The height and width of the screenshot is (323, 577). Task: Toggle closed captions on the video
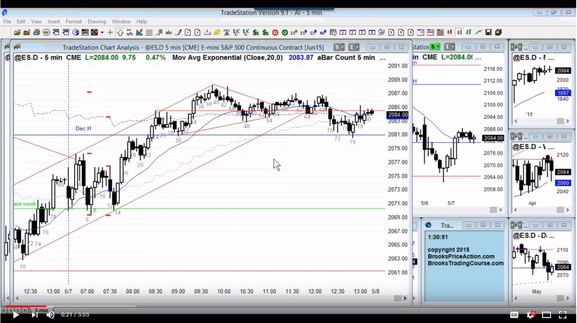514,314
